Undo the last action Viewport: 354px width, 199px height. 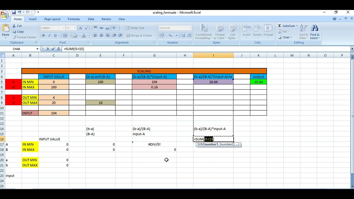(19, 12)
